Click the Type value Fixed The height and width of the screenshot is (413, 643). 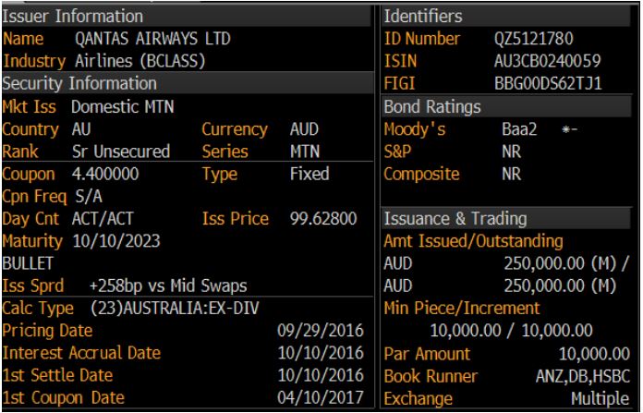[309, 174]
